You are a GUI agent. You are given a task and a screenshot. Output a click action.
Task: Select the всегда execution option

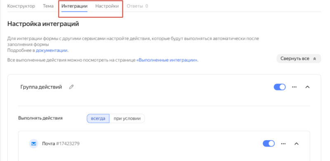98,118
